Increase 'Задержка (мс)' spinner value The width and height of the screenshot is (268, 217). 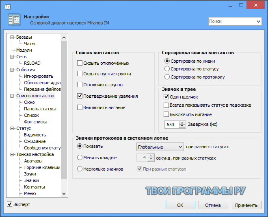(x=182, y=123)
